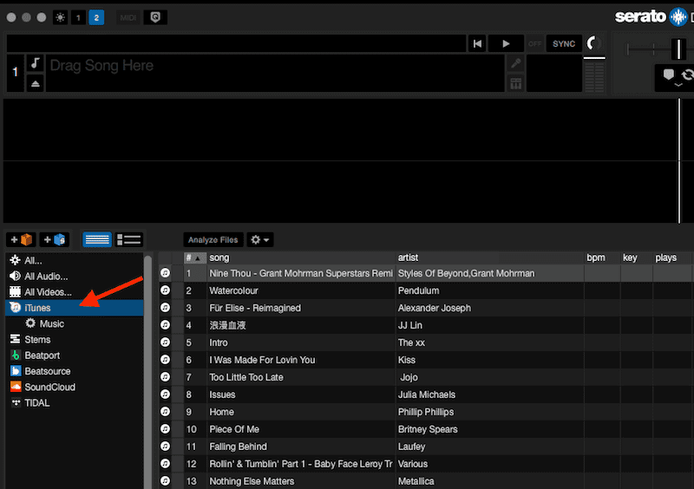
Task: Click the Analyze Files button
Action: point(213,240)
